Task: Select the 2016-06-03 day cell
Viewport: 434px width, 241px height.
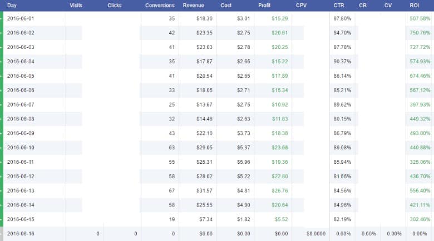Action: [21, 47]
